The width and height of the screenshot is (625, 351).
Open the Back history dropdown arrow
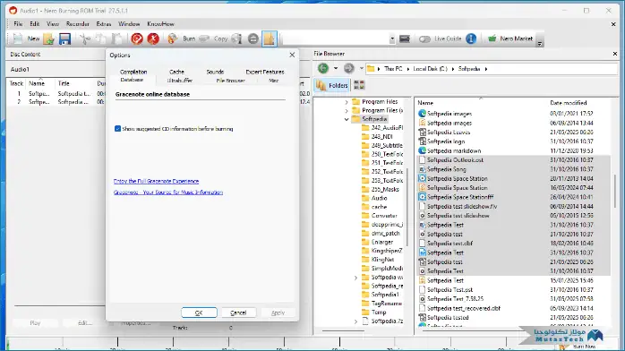[336, 69]
